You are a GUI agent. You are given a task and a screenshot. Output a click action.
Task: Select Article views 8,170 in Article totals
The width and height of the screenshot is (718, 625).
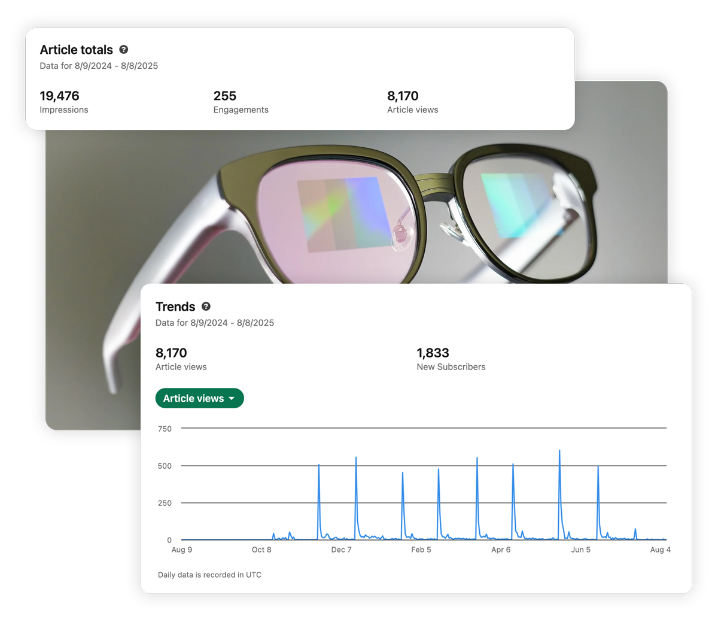point(402,96)
